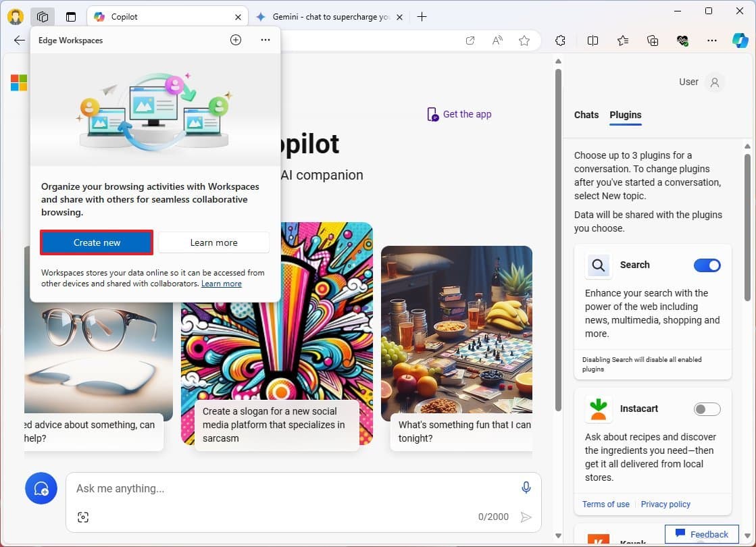Add Copilot page to favorites
The image size is (756, 547).
coord(524,41)
